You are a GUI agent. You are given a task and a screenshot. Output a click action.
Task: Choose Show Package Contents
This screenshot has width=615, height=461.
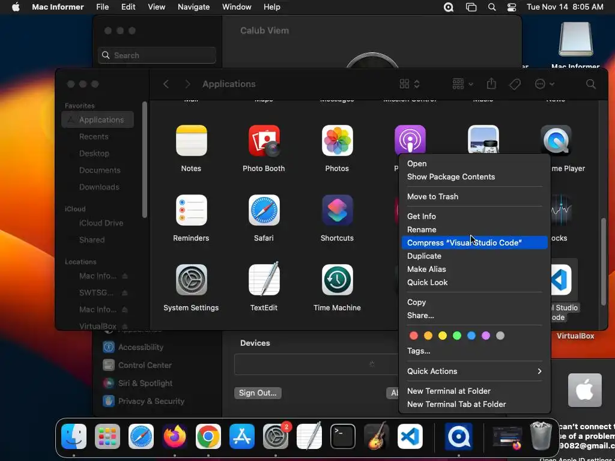click(x=474, y=177)
